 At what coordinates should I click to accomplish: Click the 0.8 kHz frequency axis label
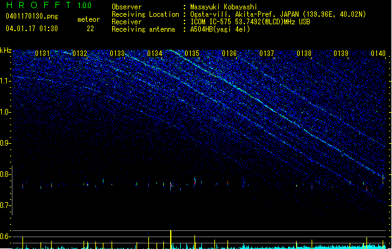coord(6,174)
